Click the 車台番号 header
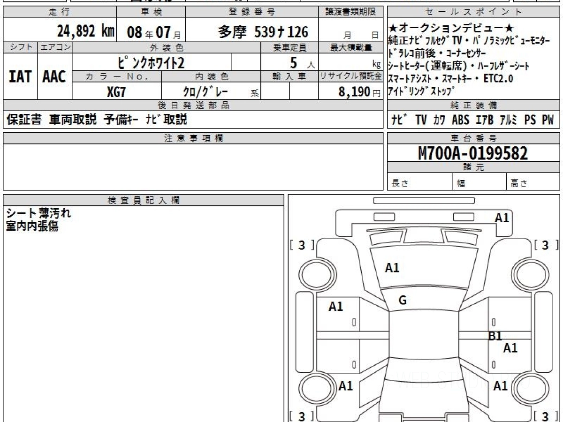This screenshot has width=563, height=422. (x=473, y=138)
